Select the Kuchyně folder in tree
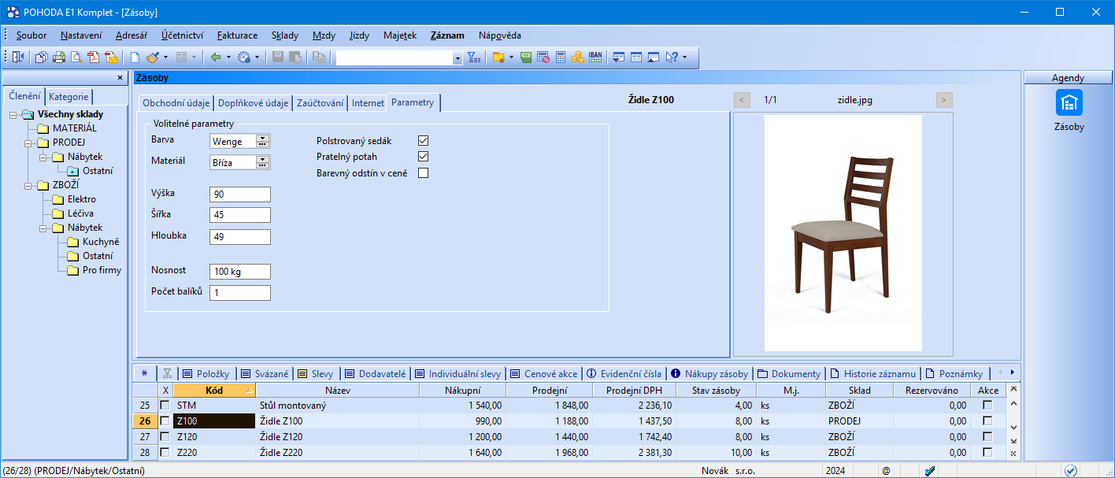The height and width of the screenshot is (478, 1115). click(100, 242)
